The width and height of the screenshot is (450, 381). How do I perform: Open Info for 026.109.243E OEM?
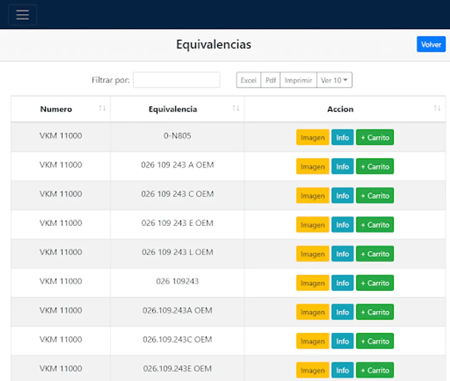click(x=342, y=370)
